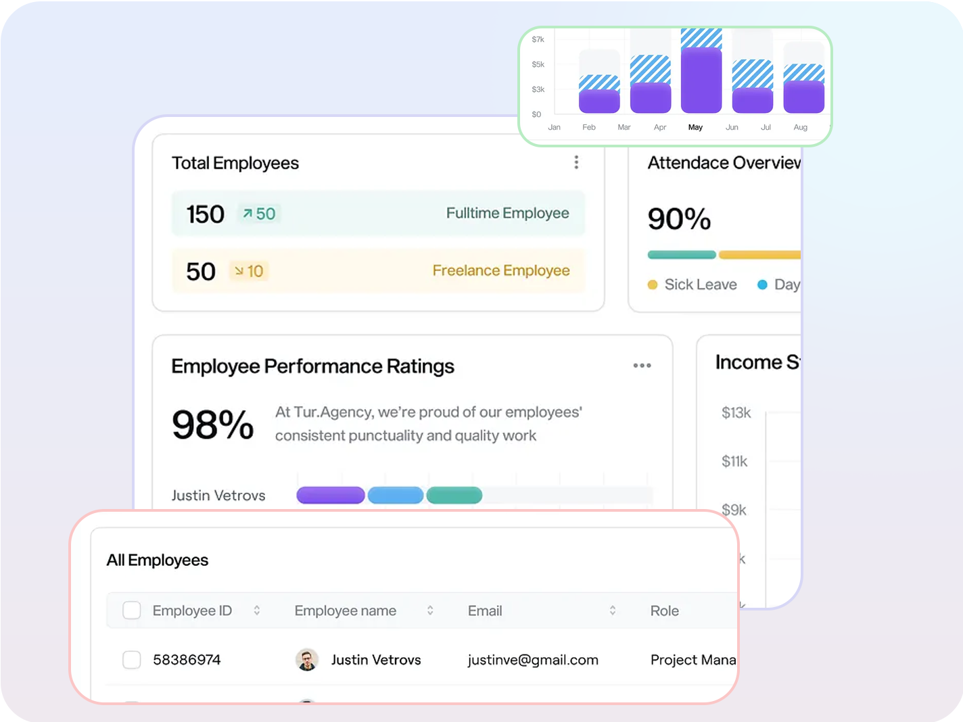Open the Fulltime Employee row
This screenshot has width=963, height=722.
(x=507, y=214)
